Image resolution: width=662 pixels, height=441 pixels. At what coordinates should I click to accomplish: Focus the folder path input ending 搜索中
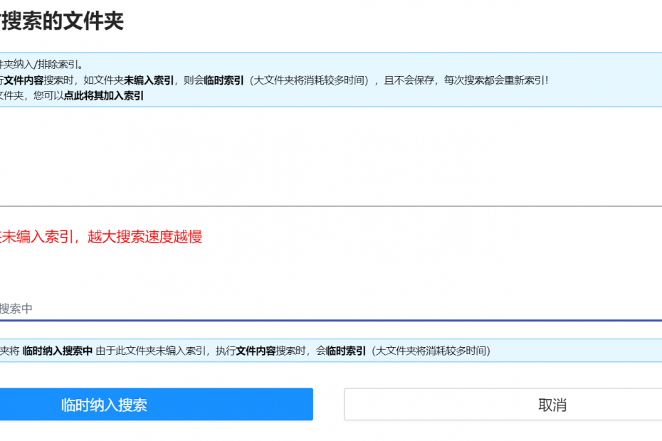click(x=285, y=309)
